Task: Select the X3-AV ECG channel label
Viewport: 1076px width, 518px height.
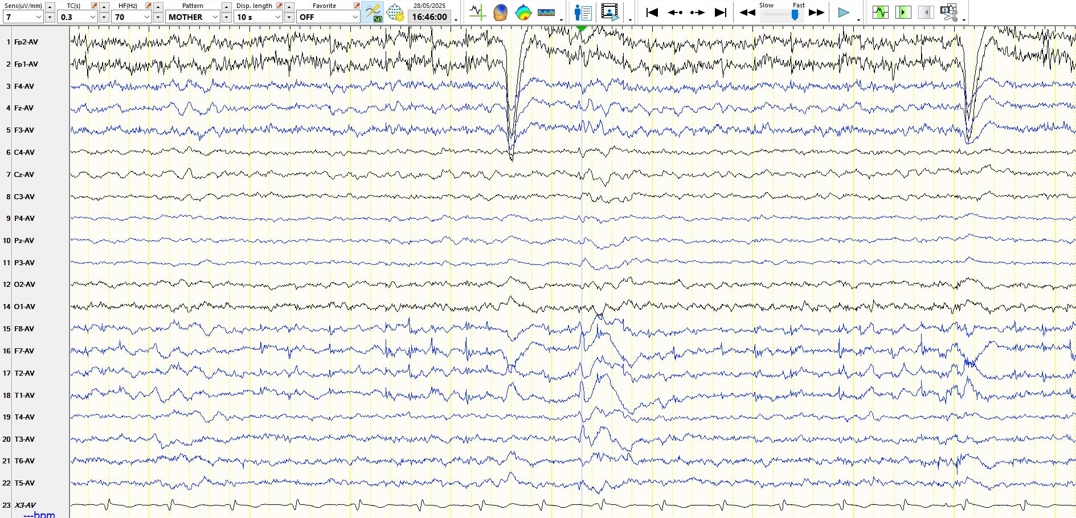Action: tap(25, 505)
